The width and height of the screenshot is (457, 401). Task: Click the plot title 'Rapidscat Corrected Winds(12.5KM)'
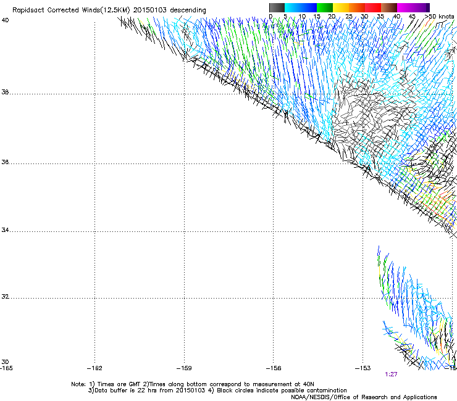point(71,10)
